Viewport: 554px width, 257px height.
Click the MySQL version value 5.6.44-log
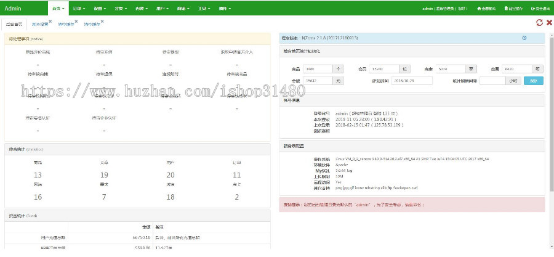tap(343, 170)
